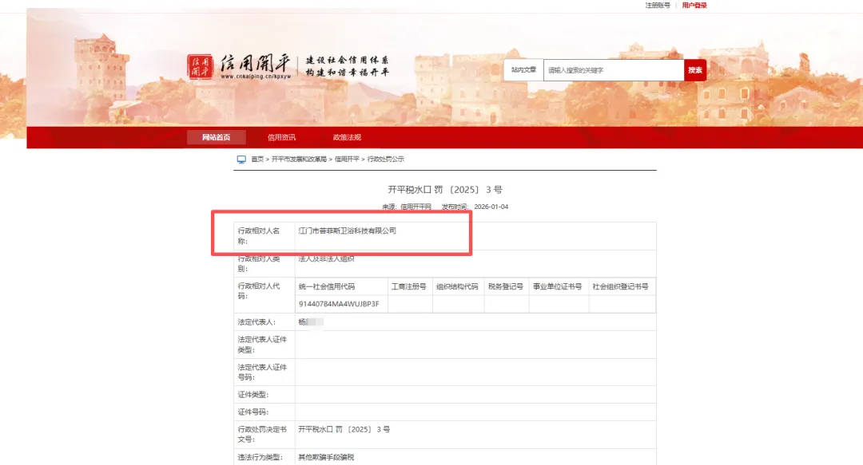863x465 pixels.
Task: Go to 首页 in the breadcrumb
Action: [x=257, y=160]
